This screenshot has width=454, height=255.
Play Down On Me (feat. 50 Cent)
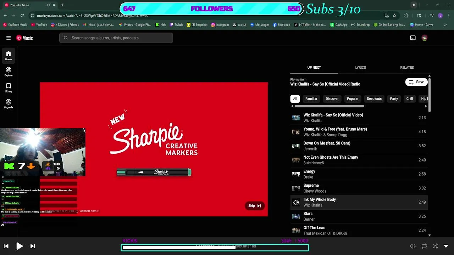(x=359, y=146)
